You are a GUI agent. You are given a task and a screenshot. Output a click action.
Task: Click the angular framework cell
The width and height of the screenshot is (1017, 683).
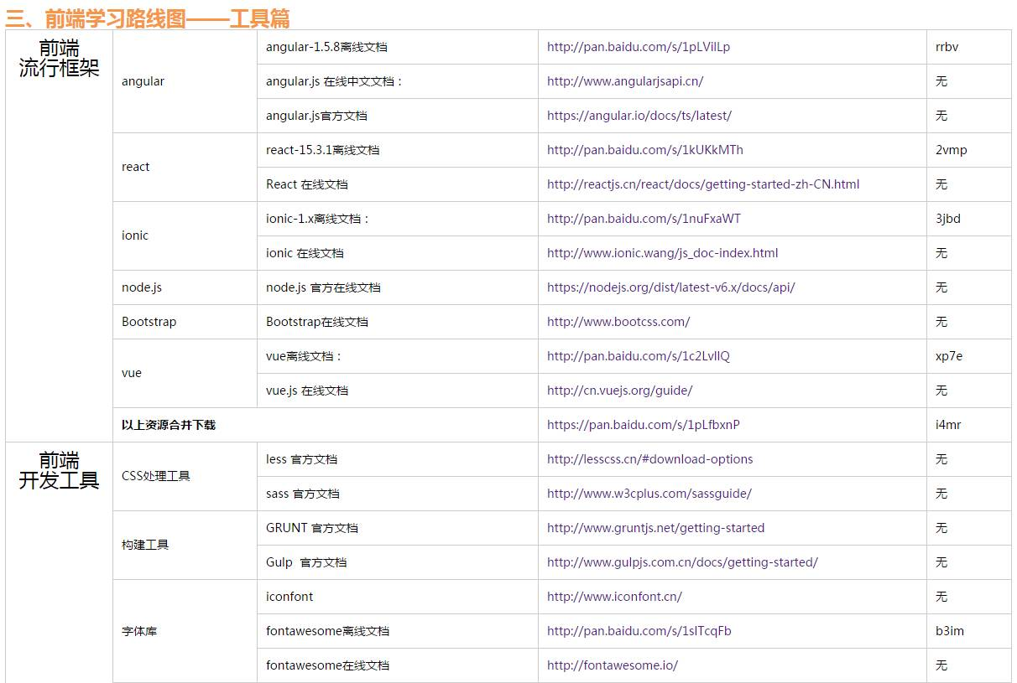(185, 81)
